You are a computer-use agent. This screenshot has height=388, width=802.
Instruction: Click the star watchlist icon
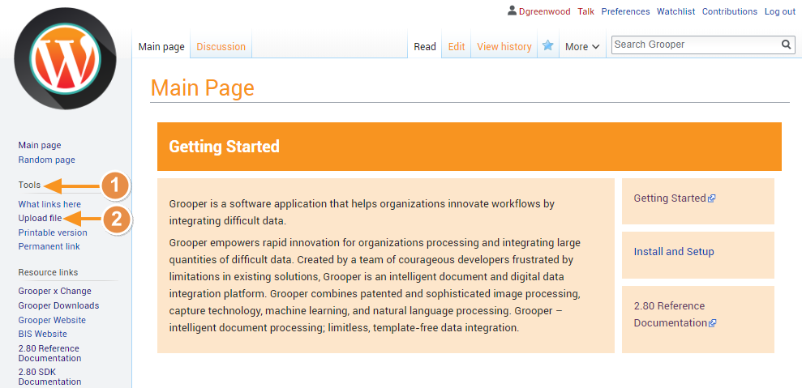(548, 46)
